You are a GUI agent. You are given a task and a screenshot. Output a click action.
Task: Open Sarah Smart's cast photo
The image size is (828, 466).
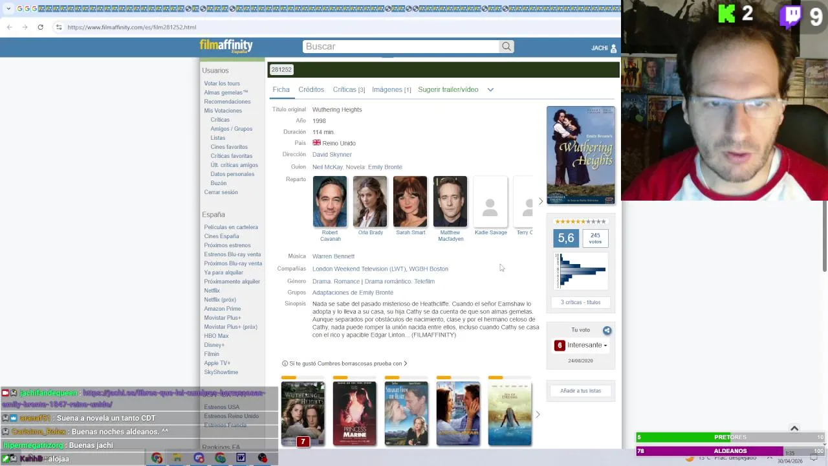pos(410,202)
